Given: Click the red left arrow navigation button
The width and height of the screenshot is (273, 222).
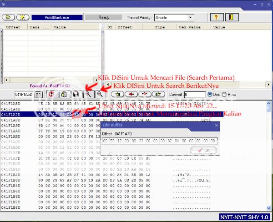Looking at the screenshot, I should 133,94.
